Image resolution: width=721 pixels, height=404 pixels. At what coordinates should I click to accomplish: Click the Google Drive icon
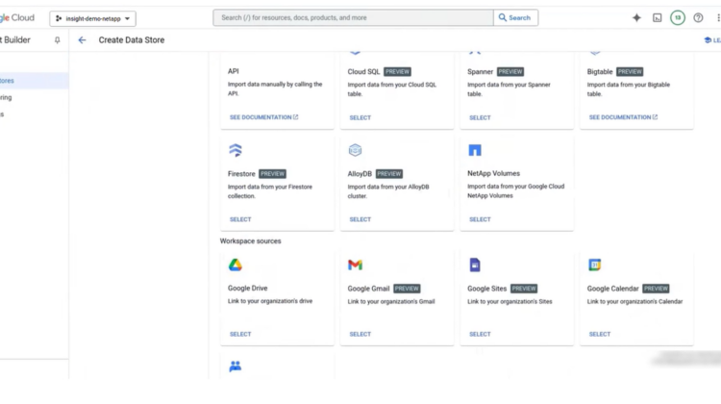coord(236,265)
